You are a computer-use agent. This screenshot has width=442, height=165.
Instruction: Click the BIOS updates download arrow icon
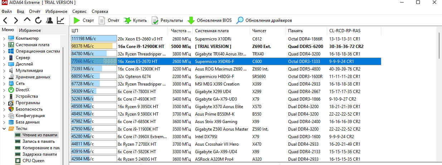[x=191, y=20]
